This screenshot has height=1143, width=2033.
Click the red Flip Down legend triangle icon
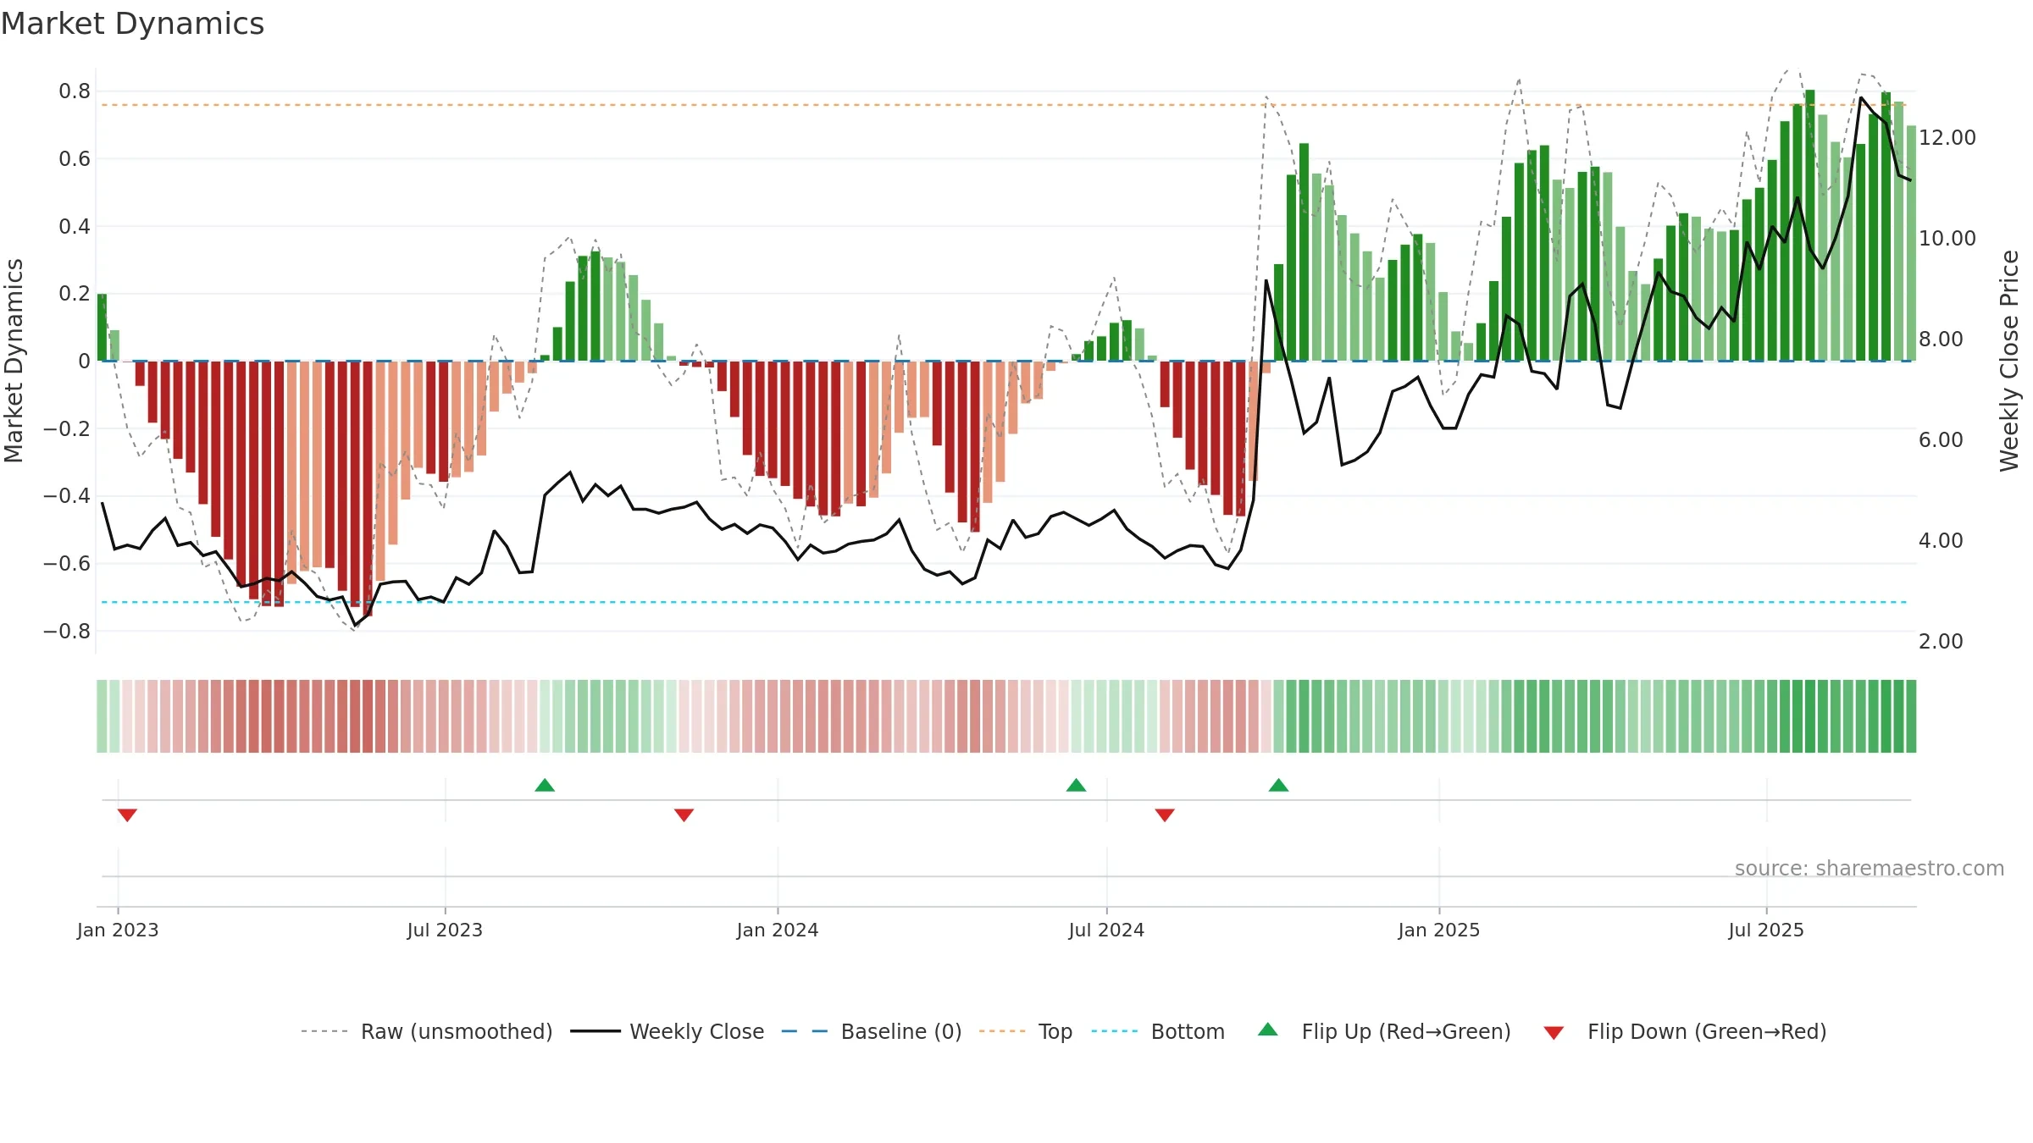click(x=1554, y=1033)
